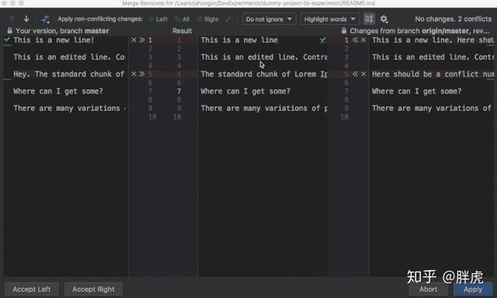Apply non-conflicting changes from Right
The width and height of the screenshot is (497, 298).
point(208,19)
